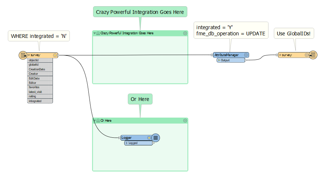Select the Use GlobalIDs! annotation
This screenshot has width=324, height=180.
(294, 34)
